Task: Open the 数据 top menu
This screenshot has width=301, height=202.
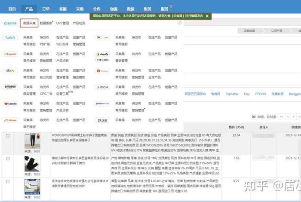Action: tap(131, 9)
